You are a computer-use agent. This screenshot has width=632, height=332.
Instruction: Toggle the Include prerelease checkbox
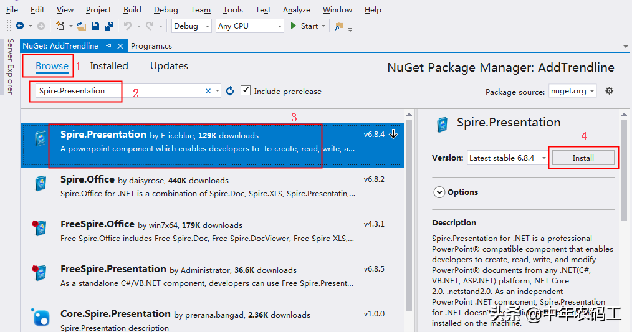tap(246, 90)
